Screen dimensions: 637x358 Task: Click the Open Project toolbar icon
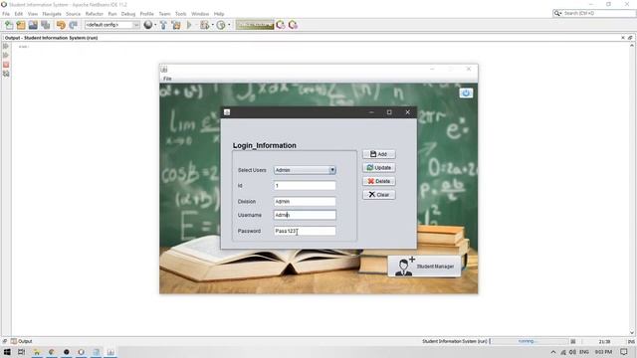click(x=33, y=25)
